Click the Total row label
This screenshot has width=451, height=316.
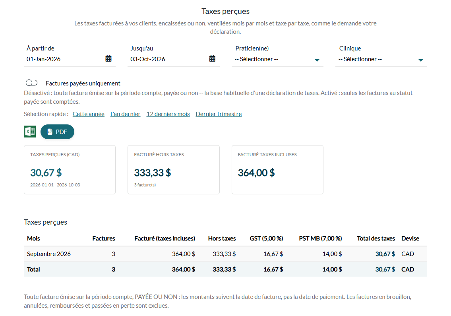coord(33,269)
